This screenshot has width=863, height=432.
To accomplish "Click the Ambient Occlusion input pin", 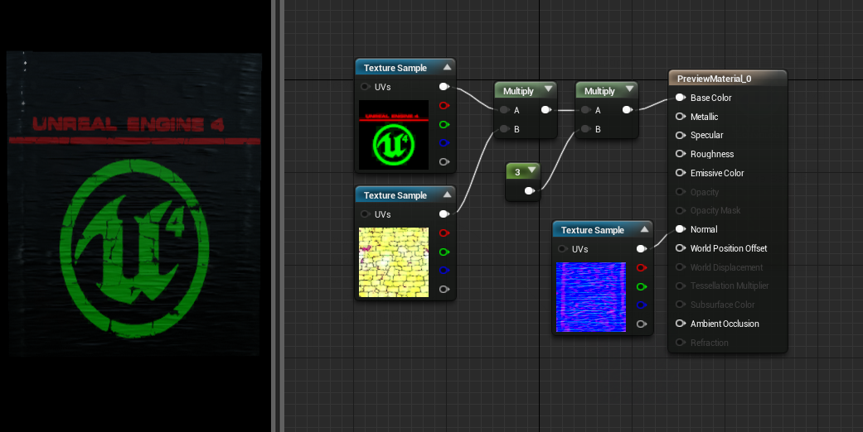I will (681, 324).
